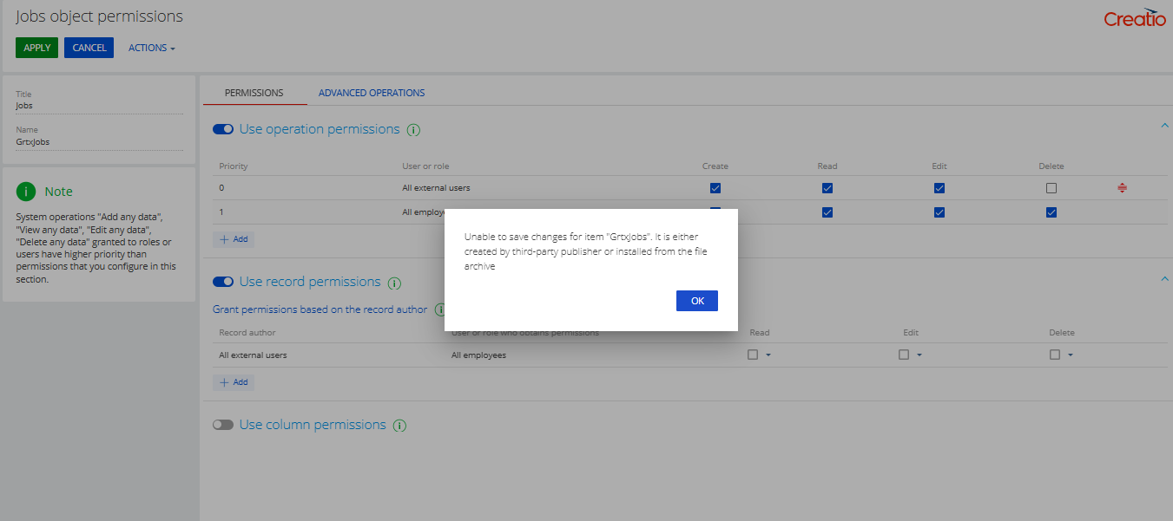Click the info icon beside Use operation permissions
This screenshot has height=521, width=1173.
[x=414, y=130]
